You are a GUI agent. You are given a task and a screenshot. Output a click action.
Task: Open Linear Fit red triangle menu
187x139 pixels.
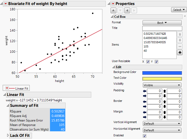[x=7, y=88]
